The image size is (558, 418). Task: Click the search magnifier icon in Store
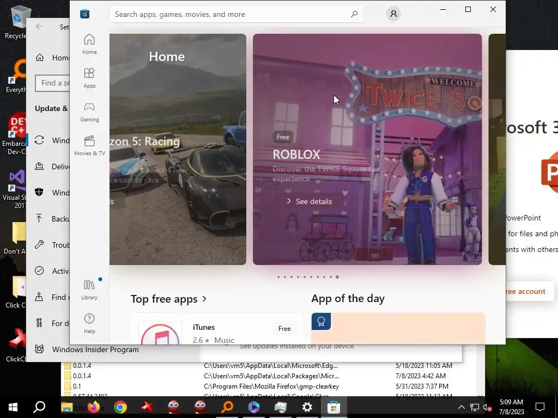(x=354, y=14)
